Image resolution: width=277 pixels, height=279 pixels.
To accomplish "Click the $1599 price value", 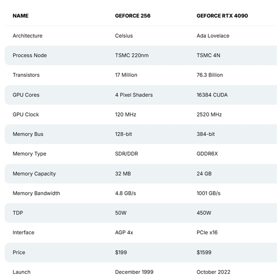I will [204, 252].
